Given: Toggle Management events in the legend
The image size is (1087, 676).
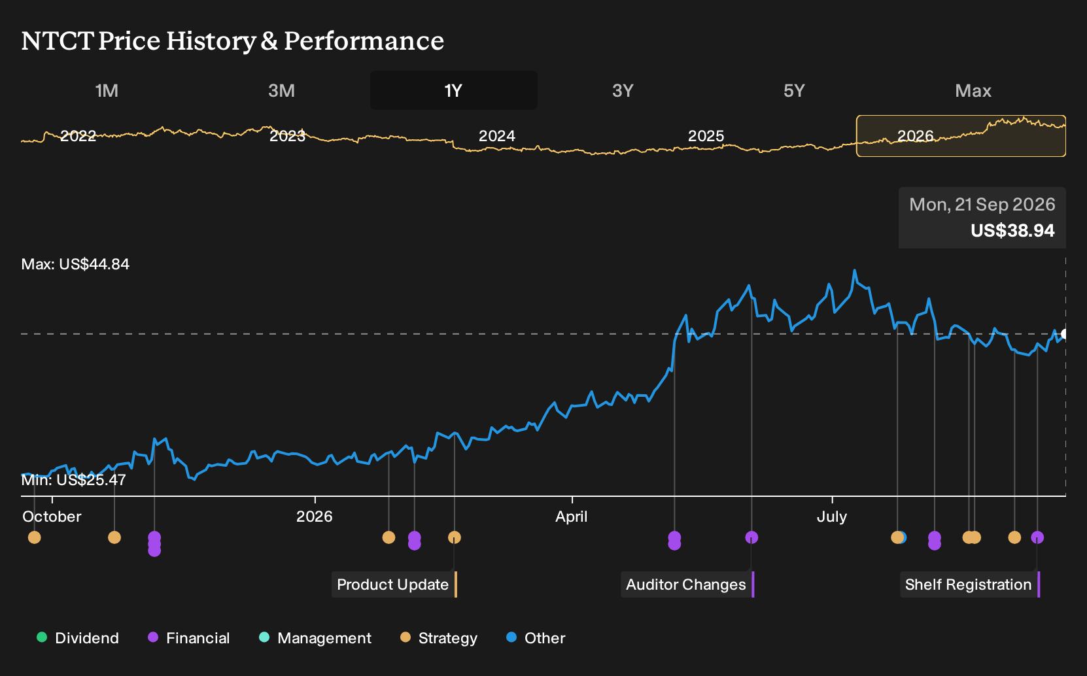Looking at the screenshot, I should pos(315,638).
